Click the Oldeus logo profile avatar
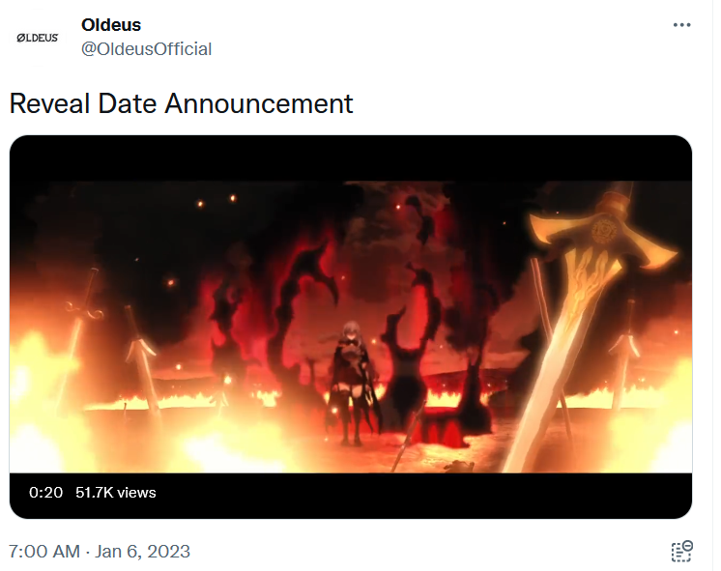Viewport: 721px width, 571px height. (x=39, y=37)
